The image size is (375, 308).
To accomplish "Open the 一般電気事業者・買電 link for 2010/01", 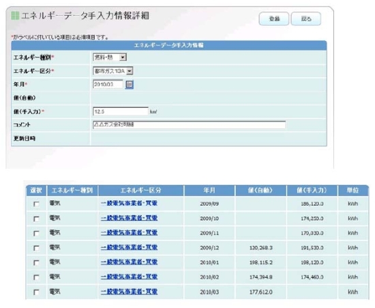I will point(129,262).
